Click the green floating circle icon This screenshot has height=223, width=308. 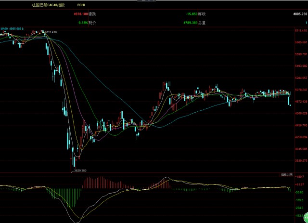click(306, 218)
